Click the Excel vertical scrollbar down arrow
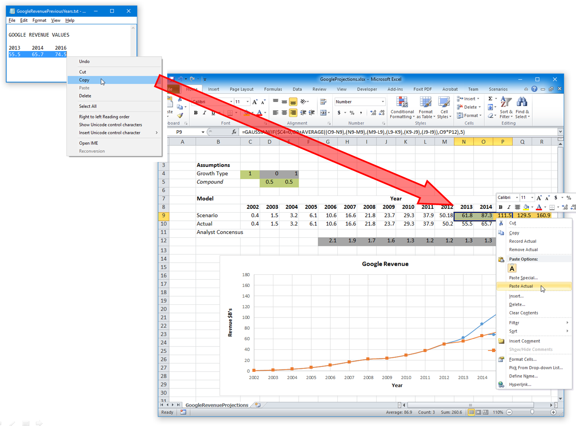576x426 pixels. tap(560, 399)
